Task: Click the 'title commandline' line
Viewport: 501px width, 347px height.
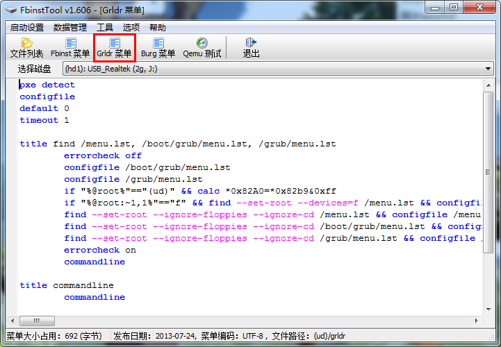Action: [67, 285]
